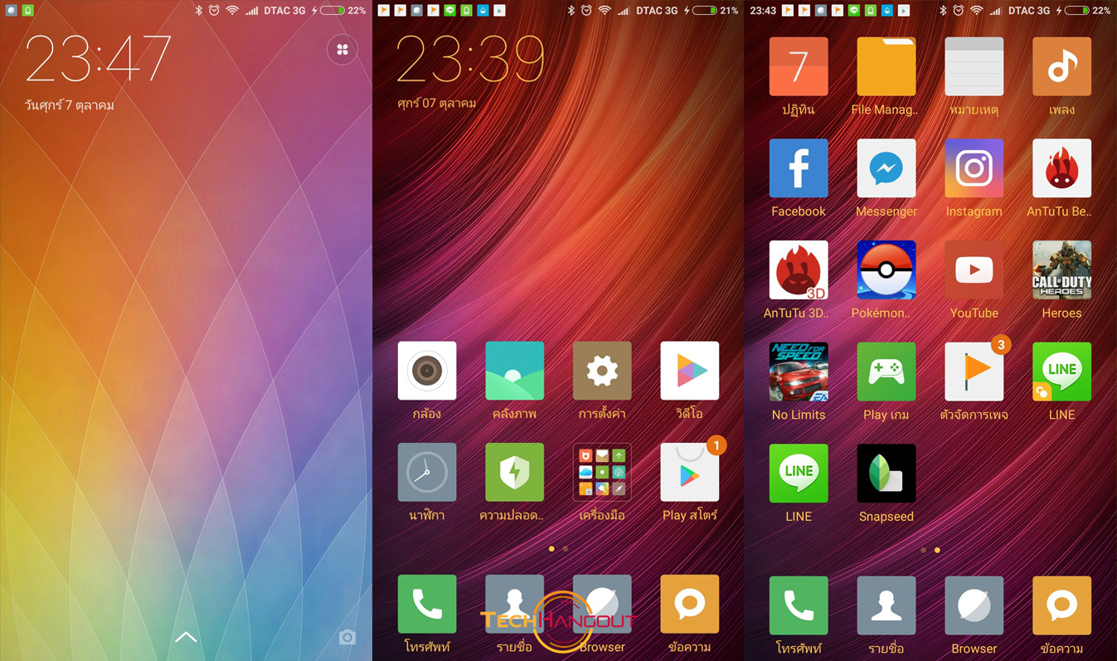Open the wallpaper carousel four-dot icon on lock screen
This screenshot has width=1117, height=661.
[x=342, y=51]
